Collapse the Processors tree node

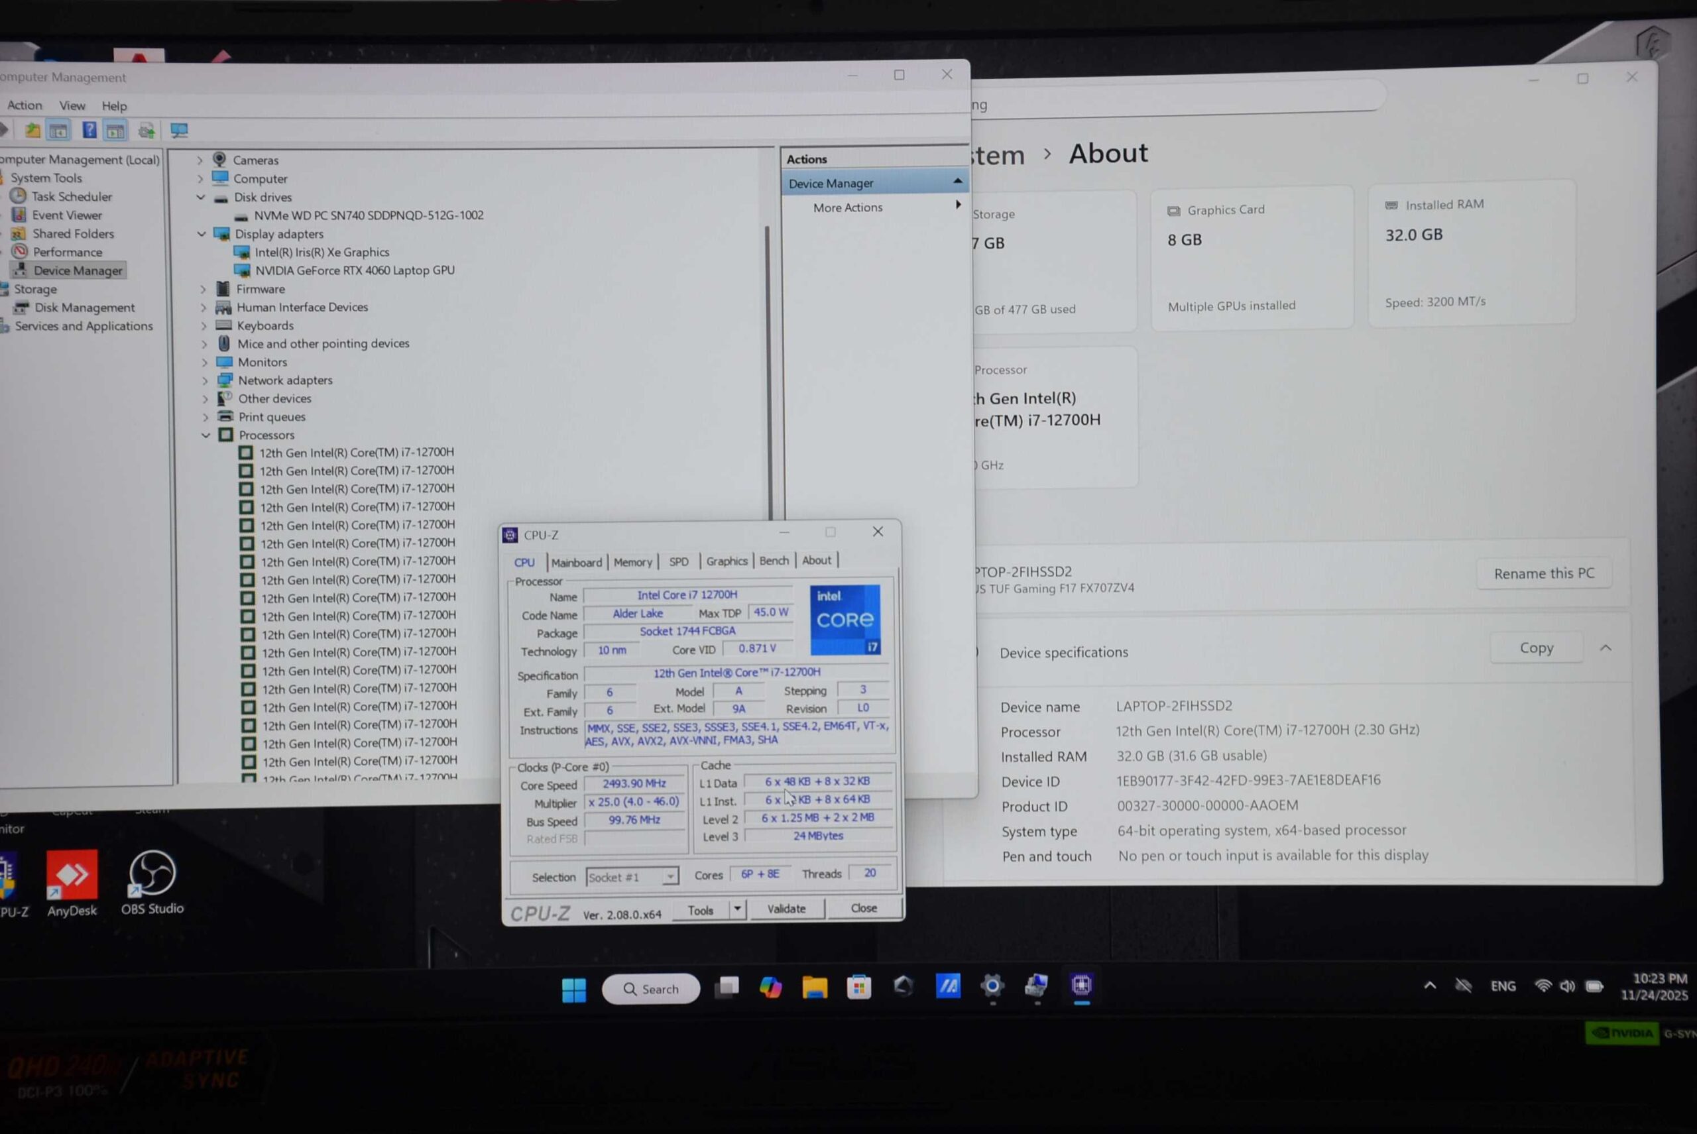(x=205, y=435)
